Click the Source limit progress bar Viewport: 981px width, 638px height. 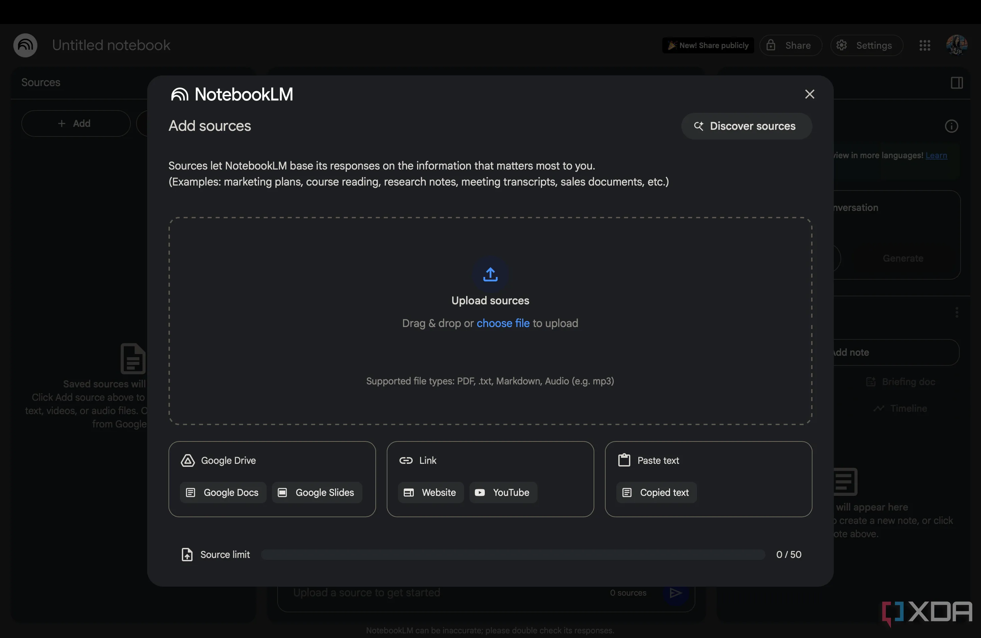coord(513,554)
